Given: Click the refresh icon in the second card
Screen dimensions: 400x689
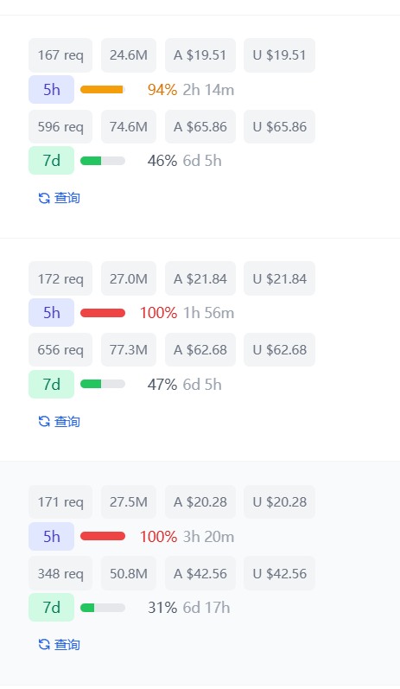Looking at the screenshot, I should 44,421.
